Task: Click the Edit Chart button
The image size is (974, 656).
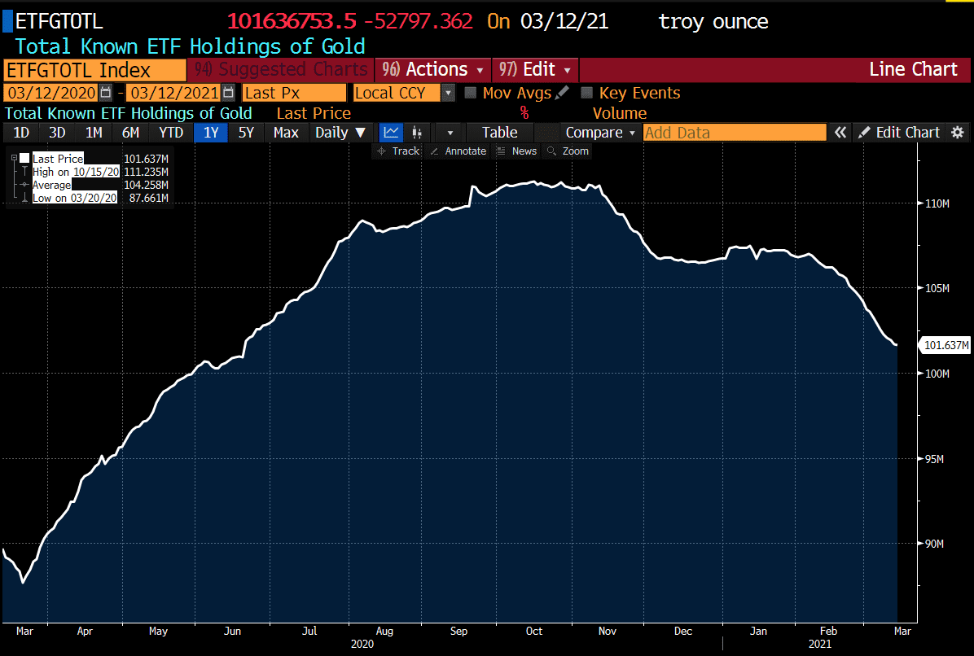Action: point(898,132)
